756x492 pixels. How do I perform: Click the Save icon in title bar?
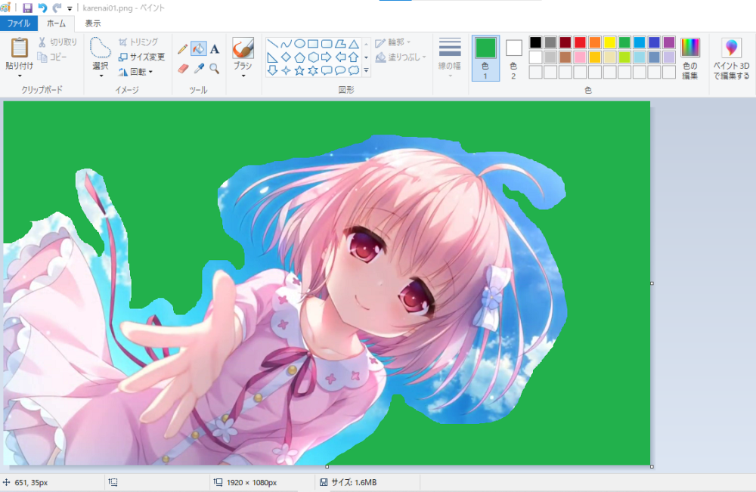pos(27,8)
